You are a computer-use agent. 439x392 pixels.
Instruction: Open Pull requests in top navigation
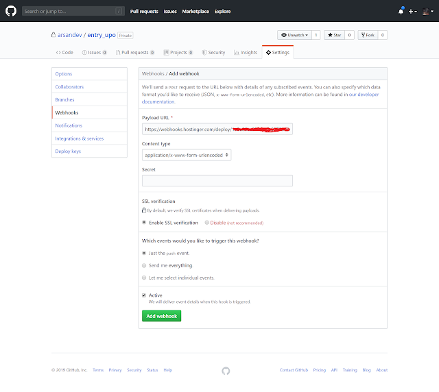(x=144, y=12)
